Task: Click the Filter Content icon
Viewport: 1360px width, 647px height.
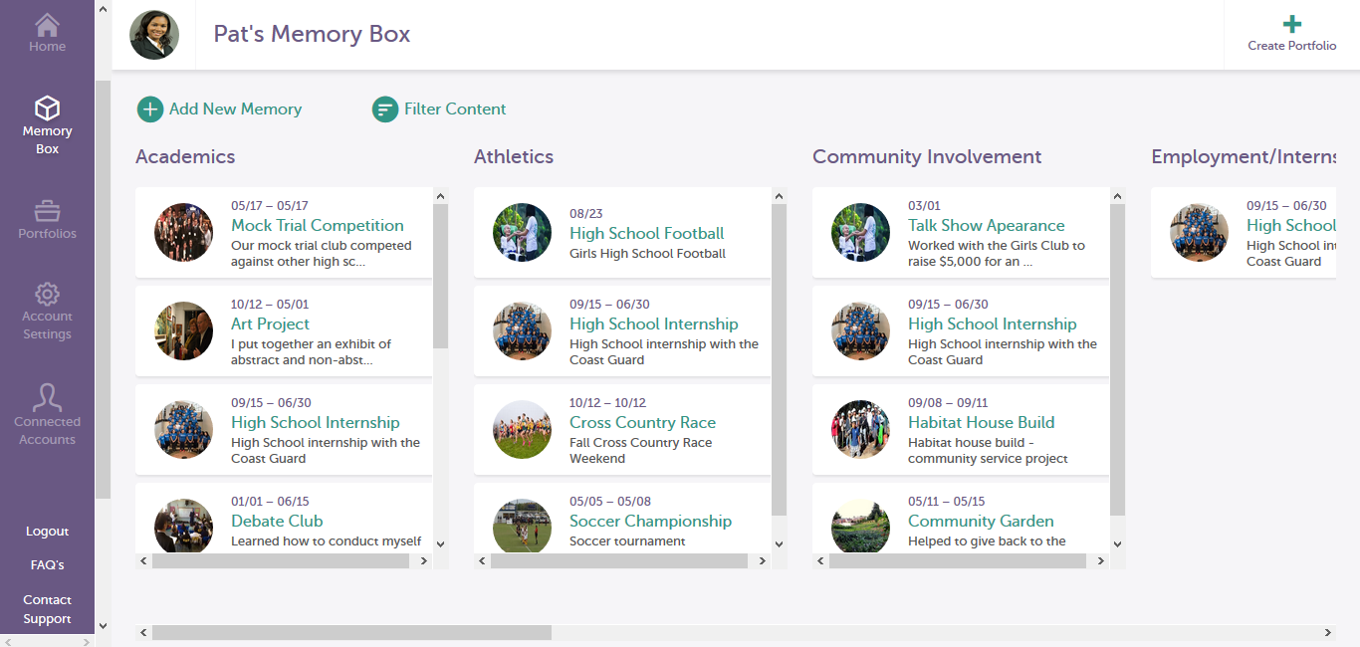Action: [385, 109]
